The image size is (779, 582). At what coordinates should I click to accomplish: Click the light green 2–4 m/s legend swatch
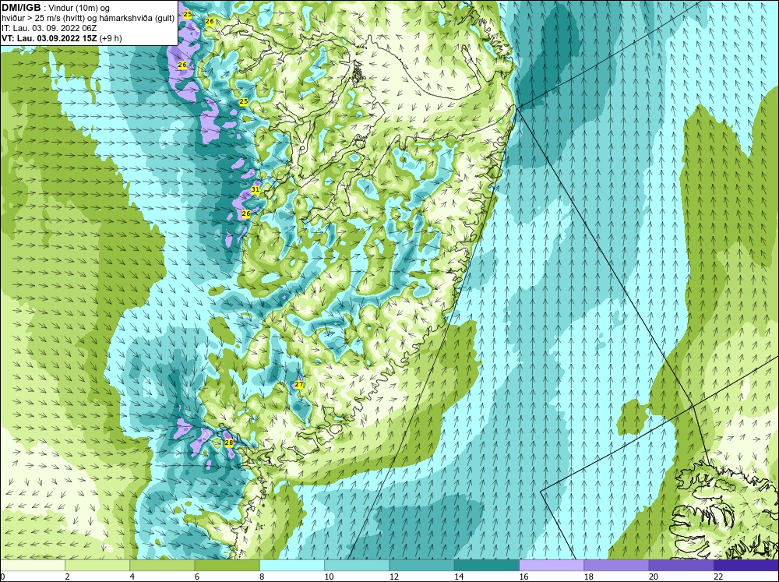pyautogui.click(x=97, y=566)
